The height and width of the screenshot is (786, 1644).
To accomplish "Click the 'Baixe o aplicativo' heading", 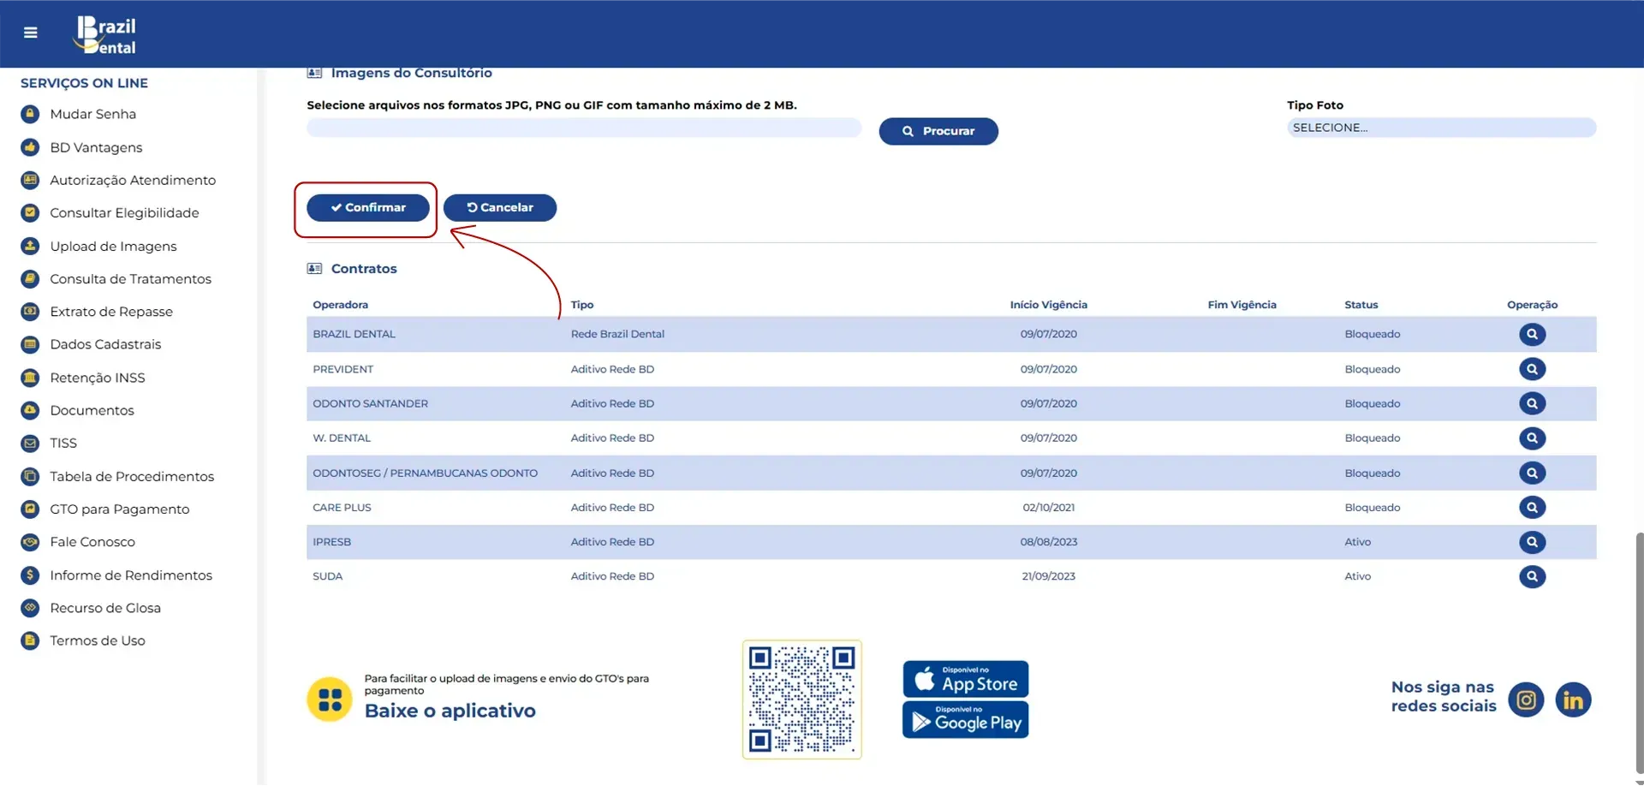I will [450, 711].
